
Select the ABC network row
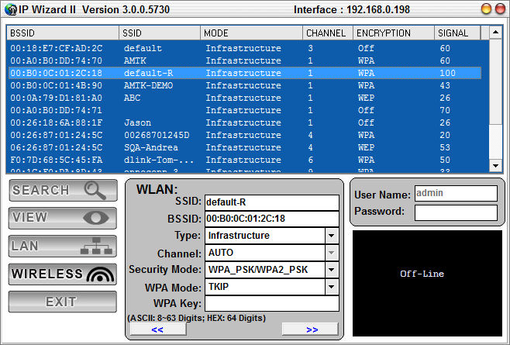245,98
